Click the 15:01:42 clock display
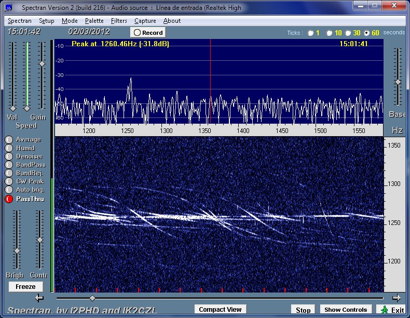410x318 pixels. tap(24, 32)
